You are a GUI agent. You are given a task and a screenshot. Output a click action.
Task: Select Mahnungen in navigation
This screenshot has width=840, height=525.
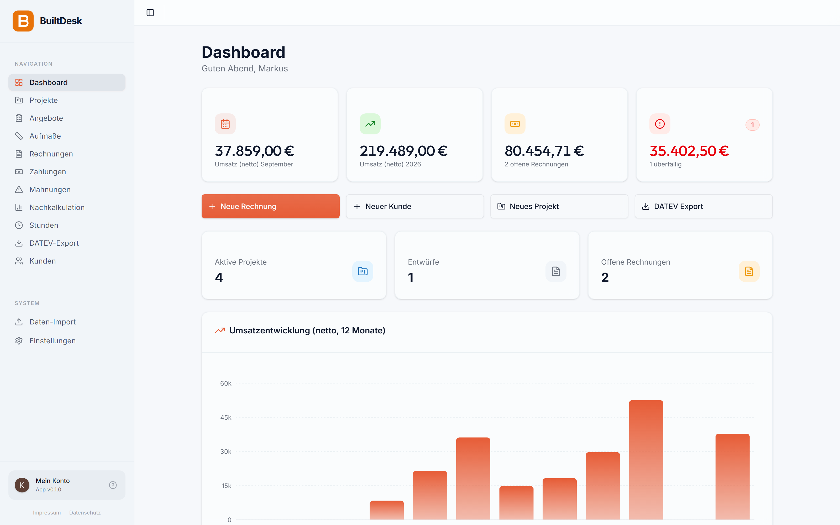tap(67, 190)
